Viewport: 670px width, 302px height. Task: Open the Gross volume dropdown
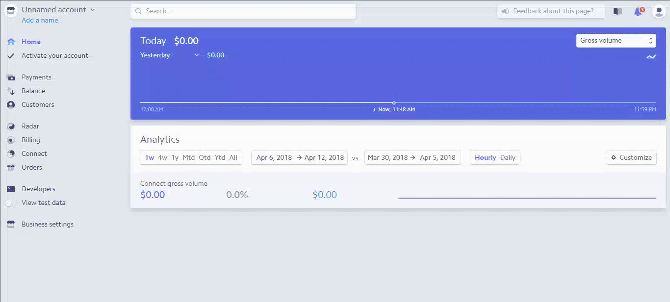(x=616, y=41)
